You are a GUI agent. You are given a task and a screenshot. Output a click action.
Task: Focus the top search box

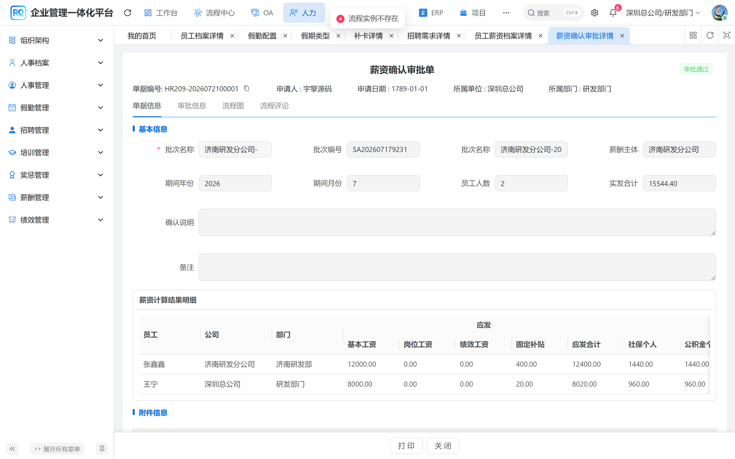553,13
